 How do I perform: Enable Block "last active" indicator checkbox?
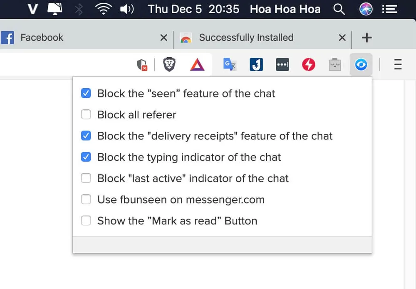coord(86,178)
